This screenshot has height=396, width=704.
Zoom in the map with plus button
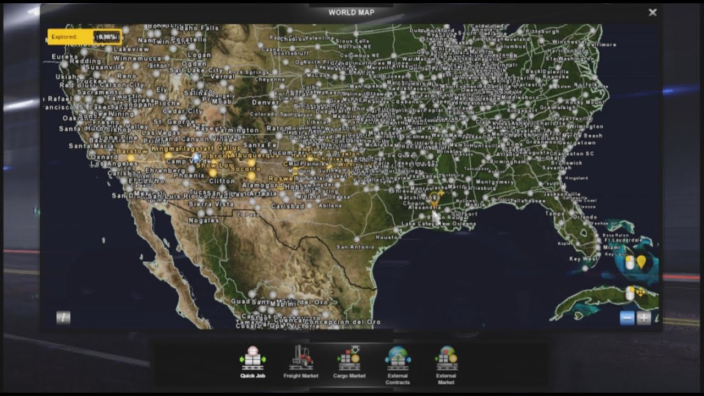(x=644, y=318)
